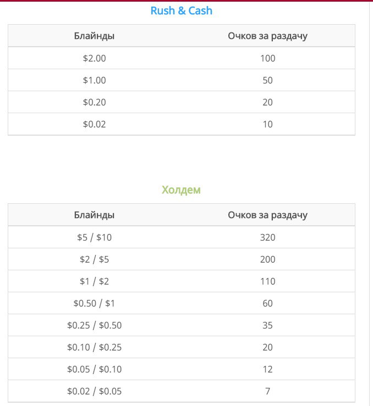Select the $5 / $10 blinds cell

[x=94, y=237]
